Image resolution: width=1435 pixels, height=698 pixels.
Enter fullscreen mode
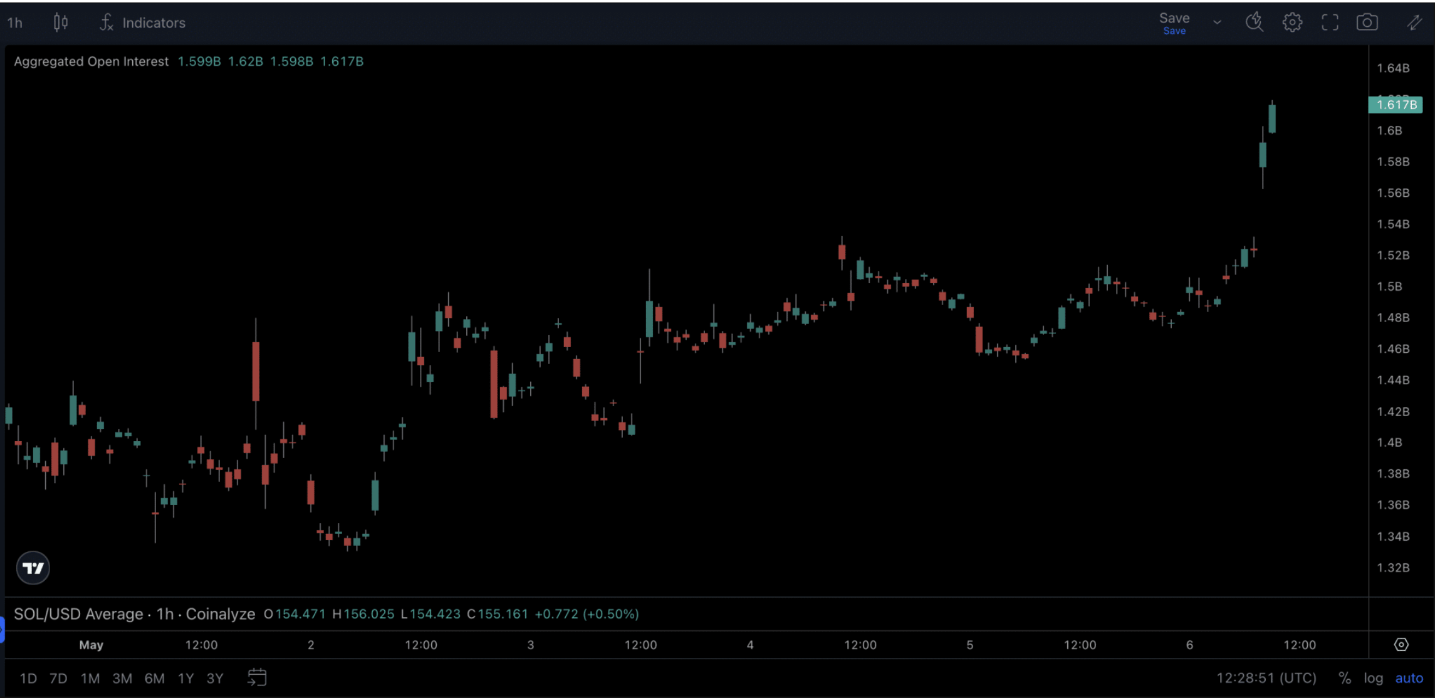pos(1330,23)
